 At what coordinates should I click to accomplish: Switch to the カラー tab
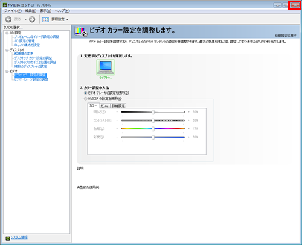click(93, 105)
